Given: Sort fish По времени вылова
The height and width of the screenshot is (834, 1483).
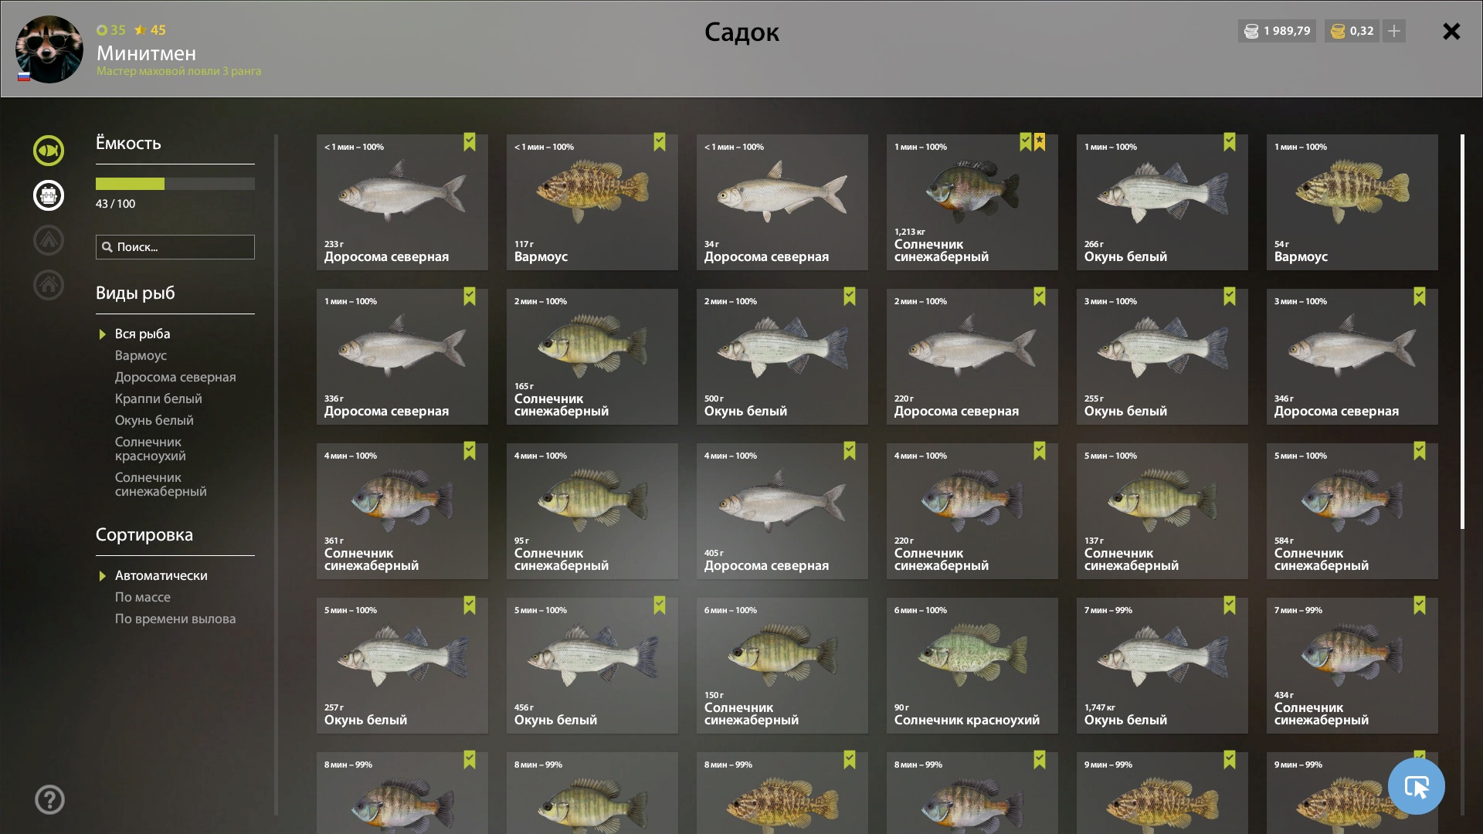Looking at the screenshot, I should [175, 619].
